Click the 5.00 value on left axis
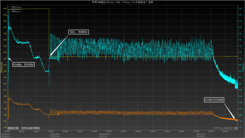This screenshot has height=138, width=245. 5,58
